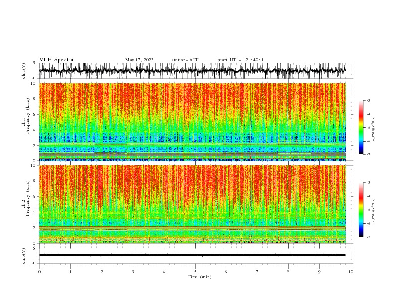Click the '8' tick on the time axis
The image size is (395, 305).
pos(288,272)
